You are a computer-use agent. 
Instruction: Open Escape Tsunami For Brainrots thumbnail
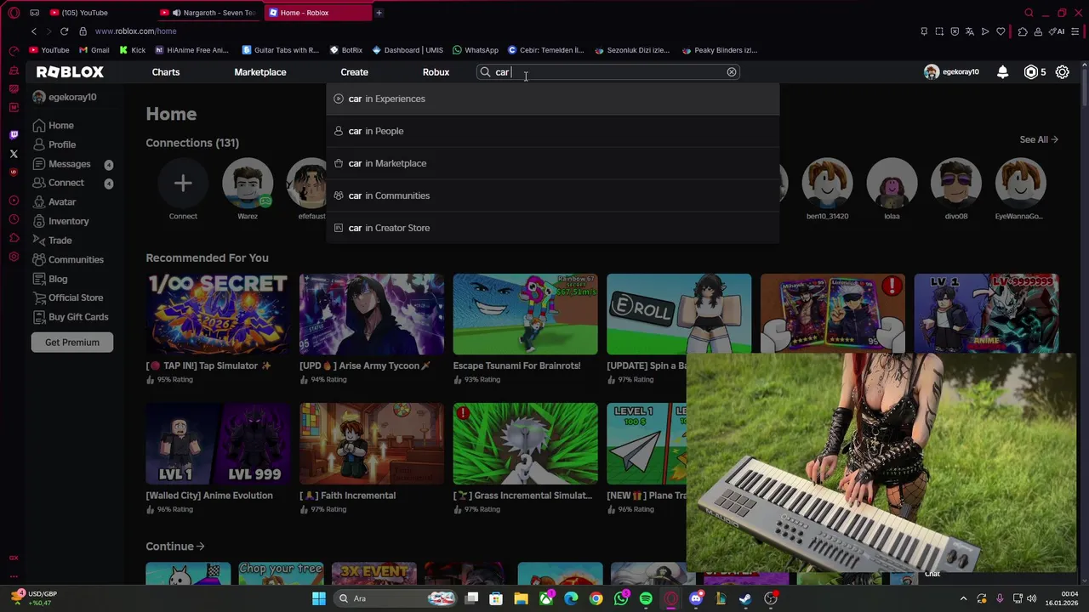click(525, 314)
